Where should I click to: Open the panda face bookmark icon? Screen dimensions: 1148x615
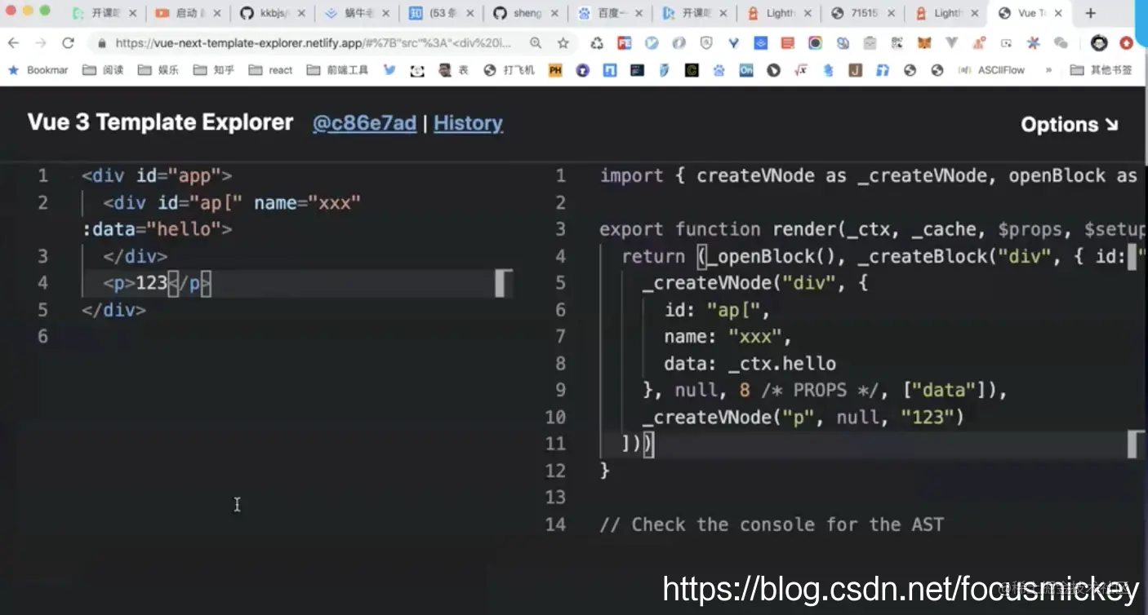point(417,70)
